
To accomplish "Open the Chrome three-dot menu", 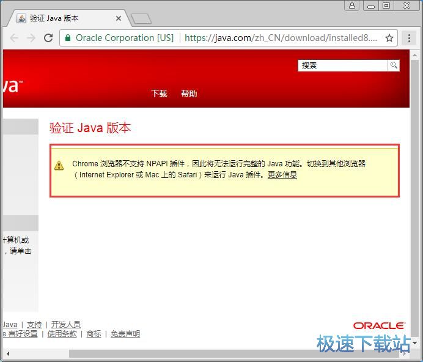I will (409, 38).
